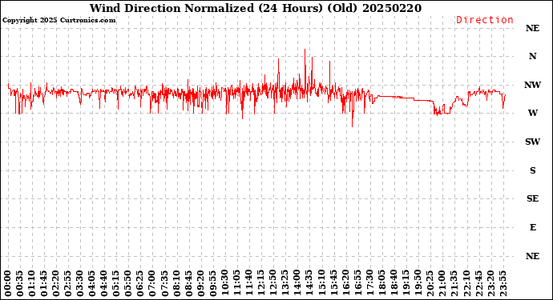This screenshot has width=553, height=300.
Task: Click the 07:00 time axis label
Action: [x=152, y=284]
